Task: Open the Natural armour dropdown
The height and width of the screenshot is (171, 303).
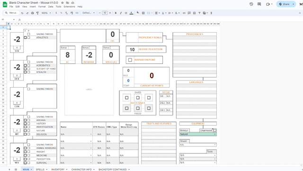Action: [214, 134]
